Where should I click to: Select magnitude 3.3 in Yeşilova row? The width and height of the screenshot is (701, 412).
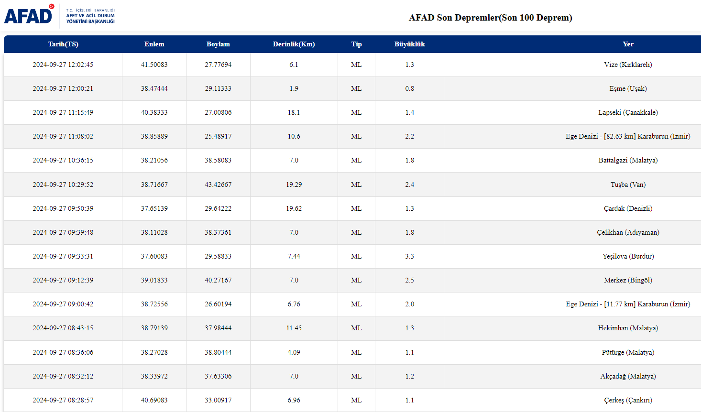tap(410, 256)
